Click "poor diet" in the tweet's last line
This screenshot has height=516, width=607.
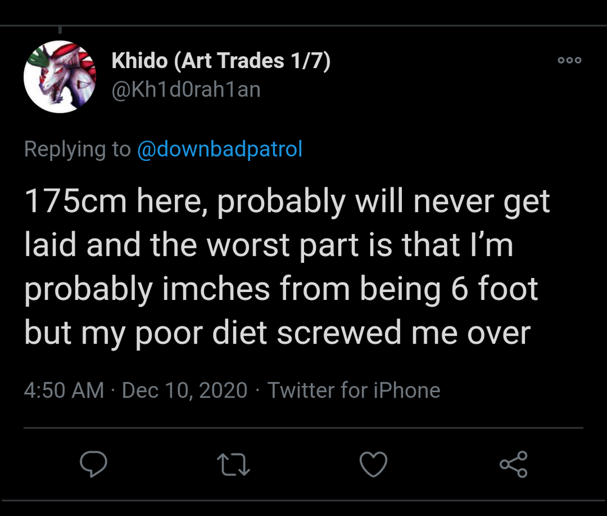coord(205,333)
